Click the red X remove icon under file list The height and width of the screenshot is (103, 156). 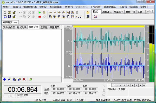(24, 79)
